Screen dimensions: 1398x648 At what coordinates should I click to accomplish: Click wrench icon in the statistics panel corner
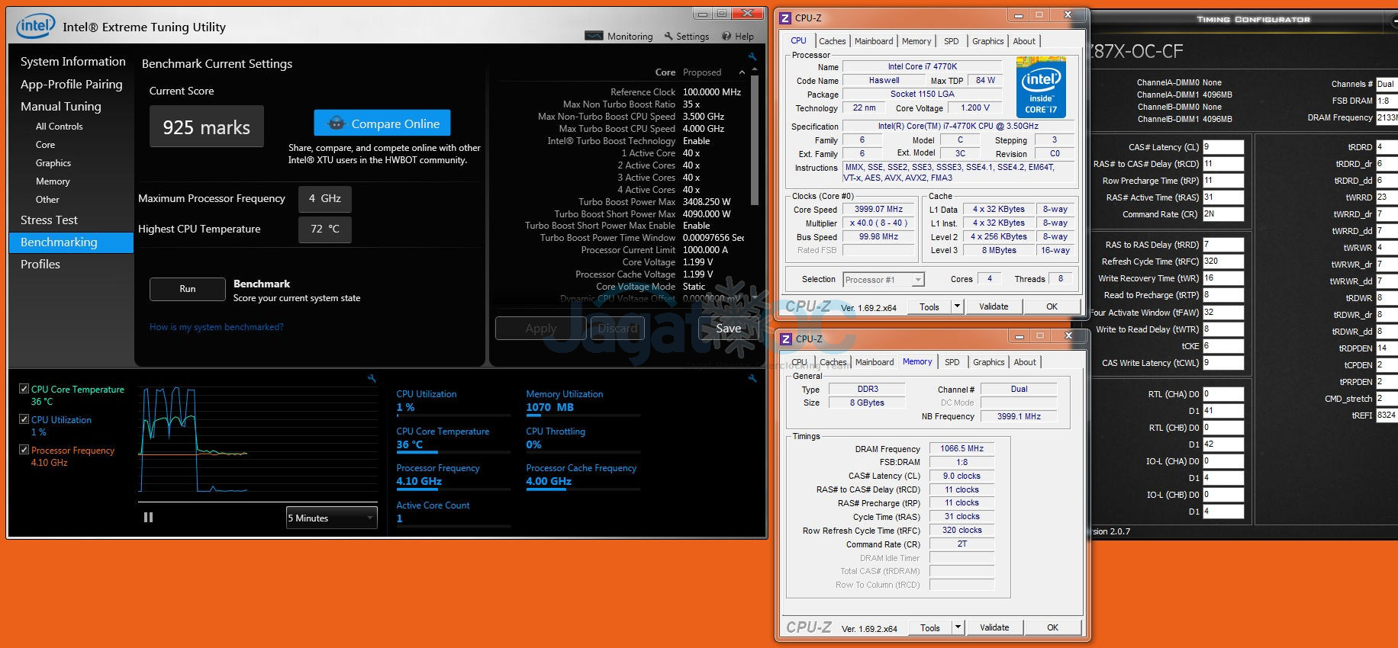click(x=752, y=378)
